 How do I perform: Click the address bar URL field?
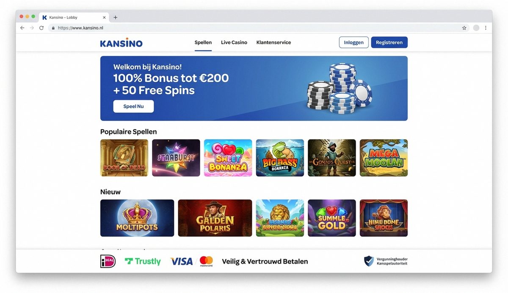point(254,28)
